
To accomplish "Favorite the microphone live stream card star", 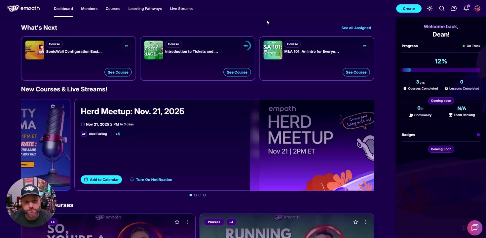I will tap(53, 106).
